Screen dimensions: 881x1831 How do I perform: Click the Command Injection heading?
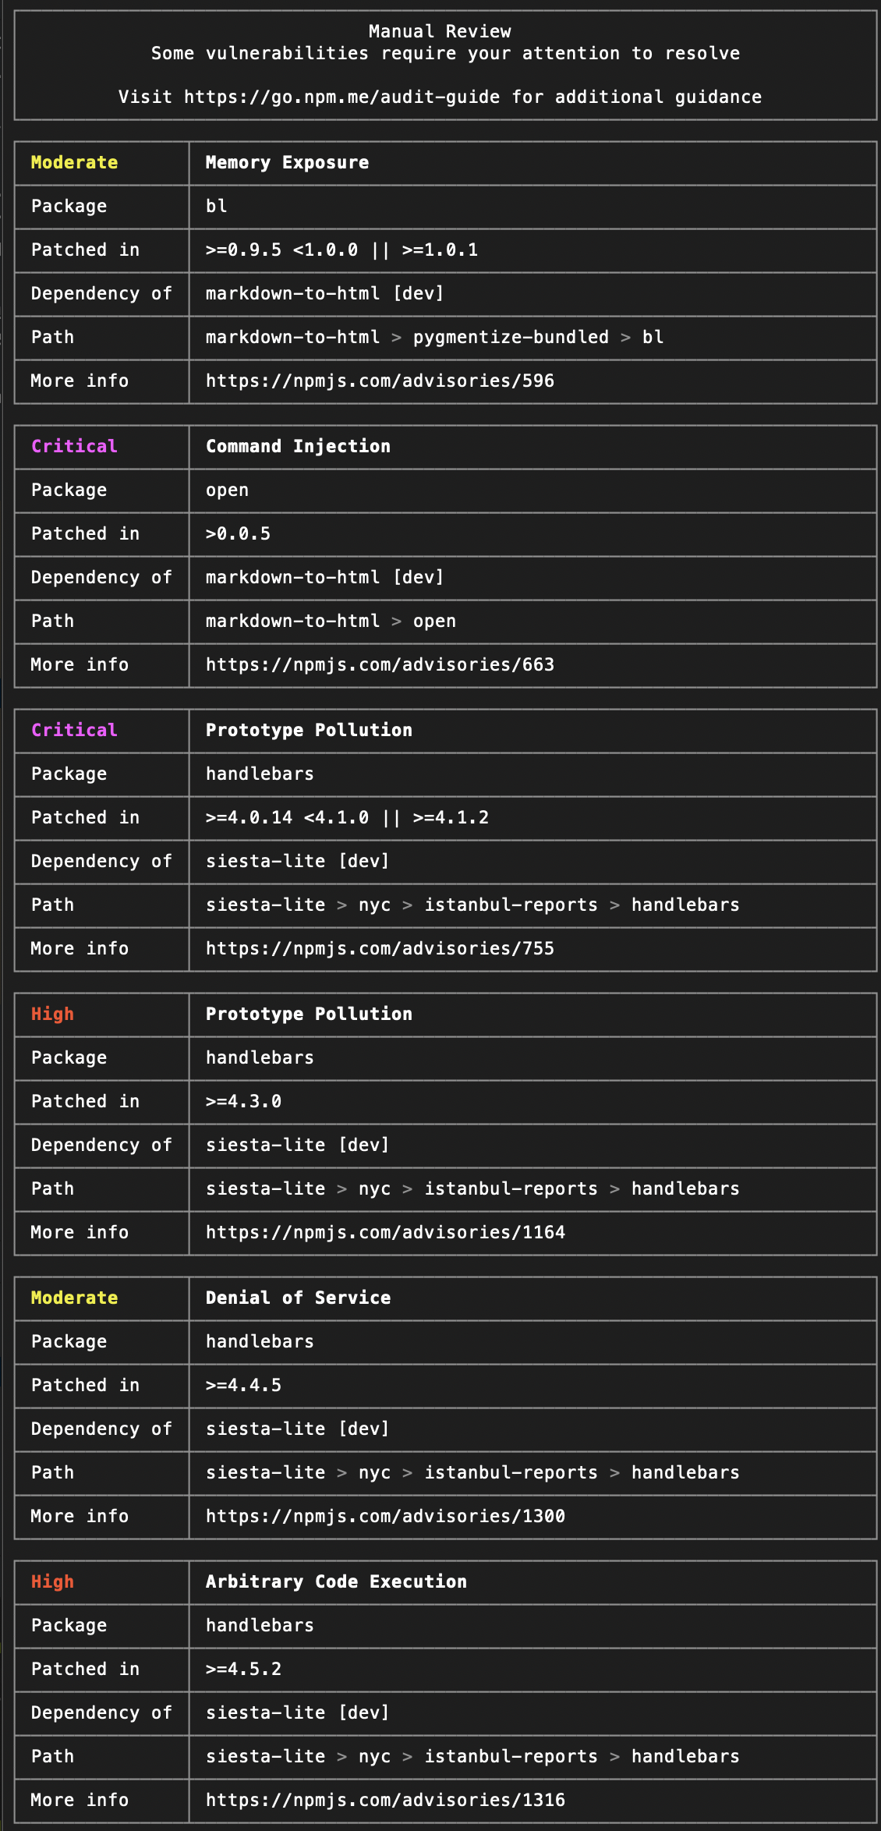point(298,446)
